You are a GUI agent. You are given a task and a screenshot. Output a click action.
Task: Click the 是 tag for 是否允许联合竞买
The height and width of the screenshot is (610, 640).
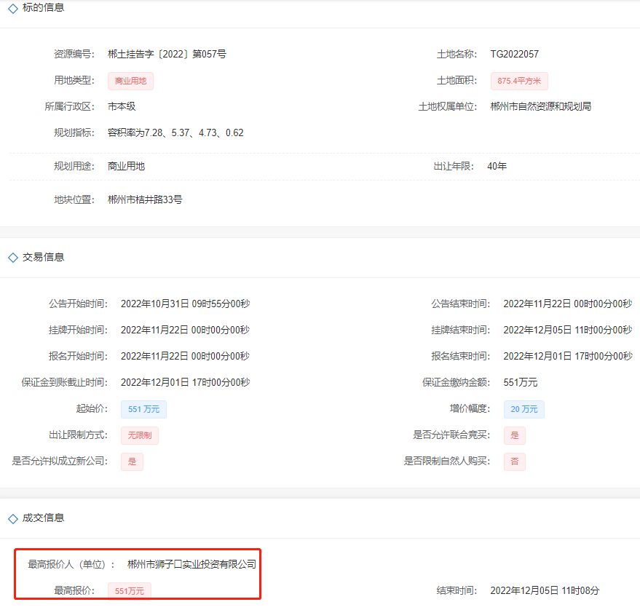click(x=514, y=435)
